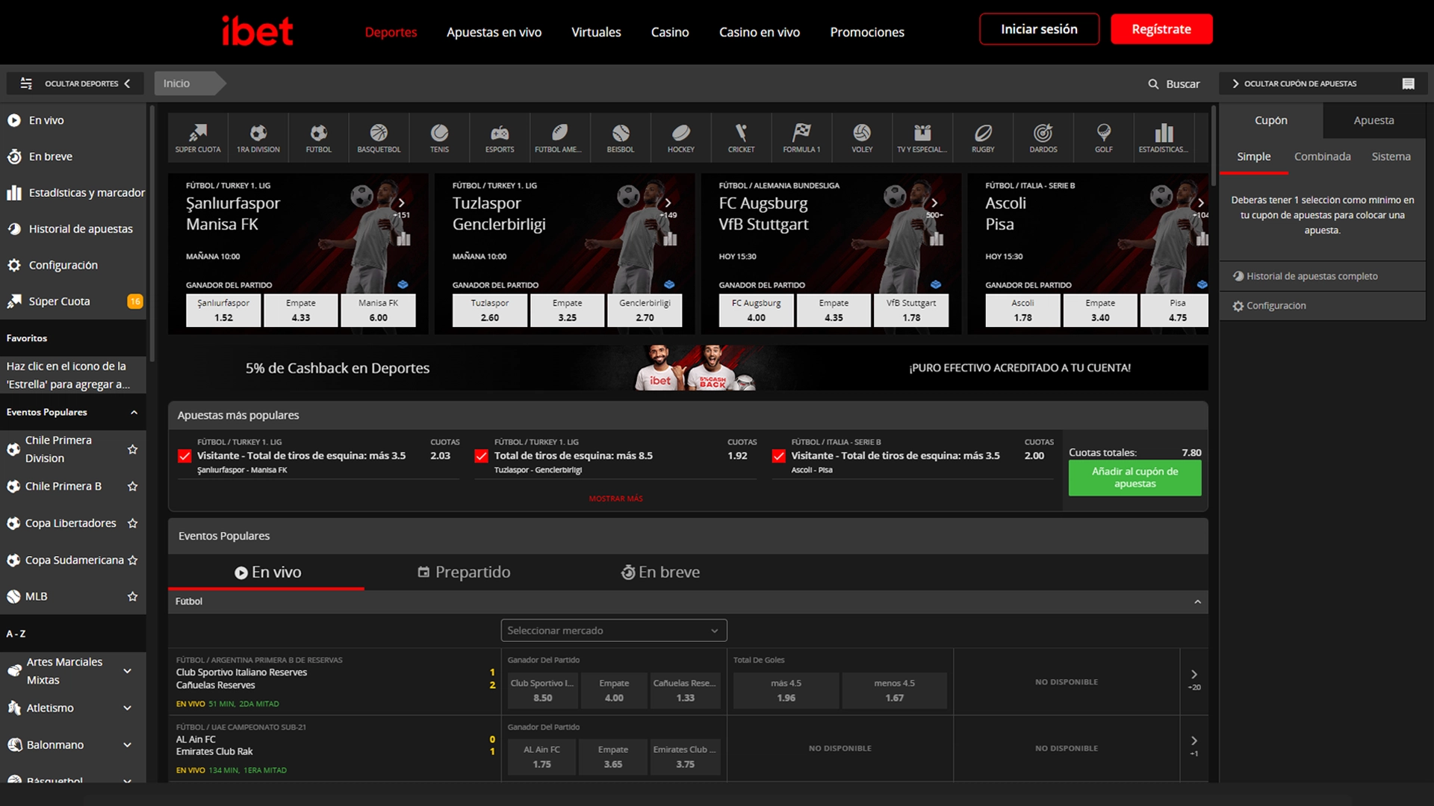Screen dimensions: 1434x806
Task: Click the Regístrate button
Action: tap(1161, 29)
